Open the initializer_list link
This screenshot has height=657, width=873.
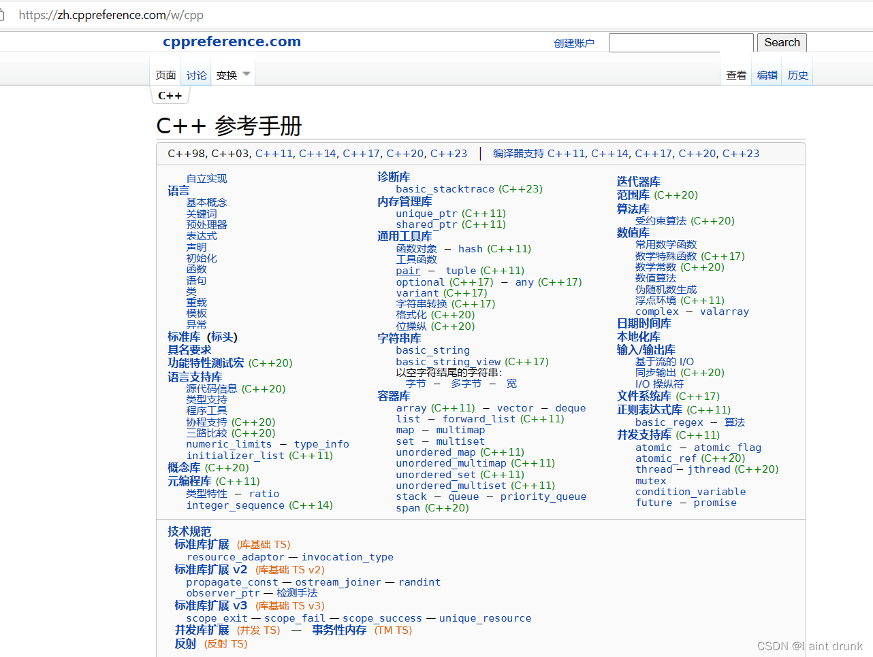[x=236, y=456]
